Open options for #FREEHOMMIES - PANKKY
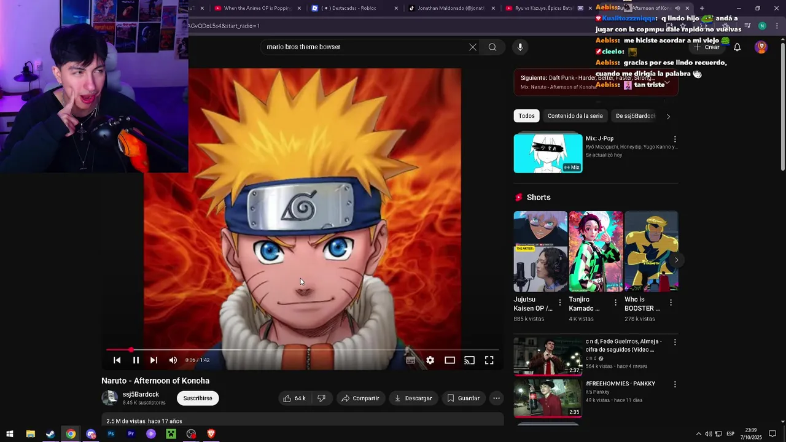This screenshot has height=442, width=786. 675,384
